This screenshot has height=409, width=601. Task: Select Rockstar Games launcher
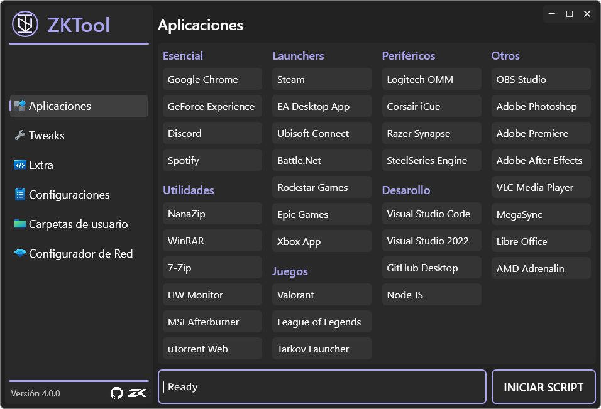[x=322, y=187]
